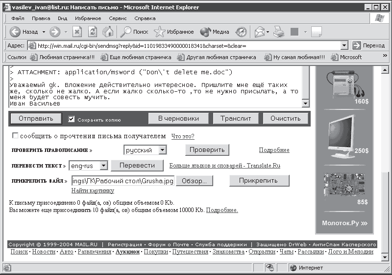Image resolution: width=392 pixels, height=275 pixels.
Task: Open the Избранное menu in menu bar
Action: coord(88,19)
